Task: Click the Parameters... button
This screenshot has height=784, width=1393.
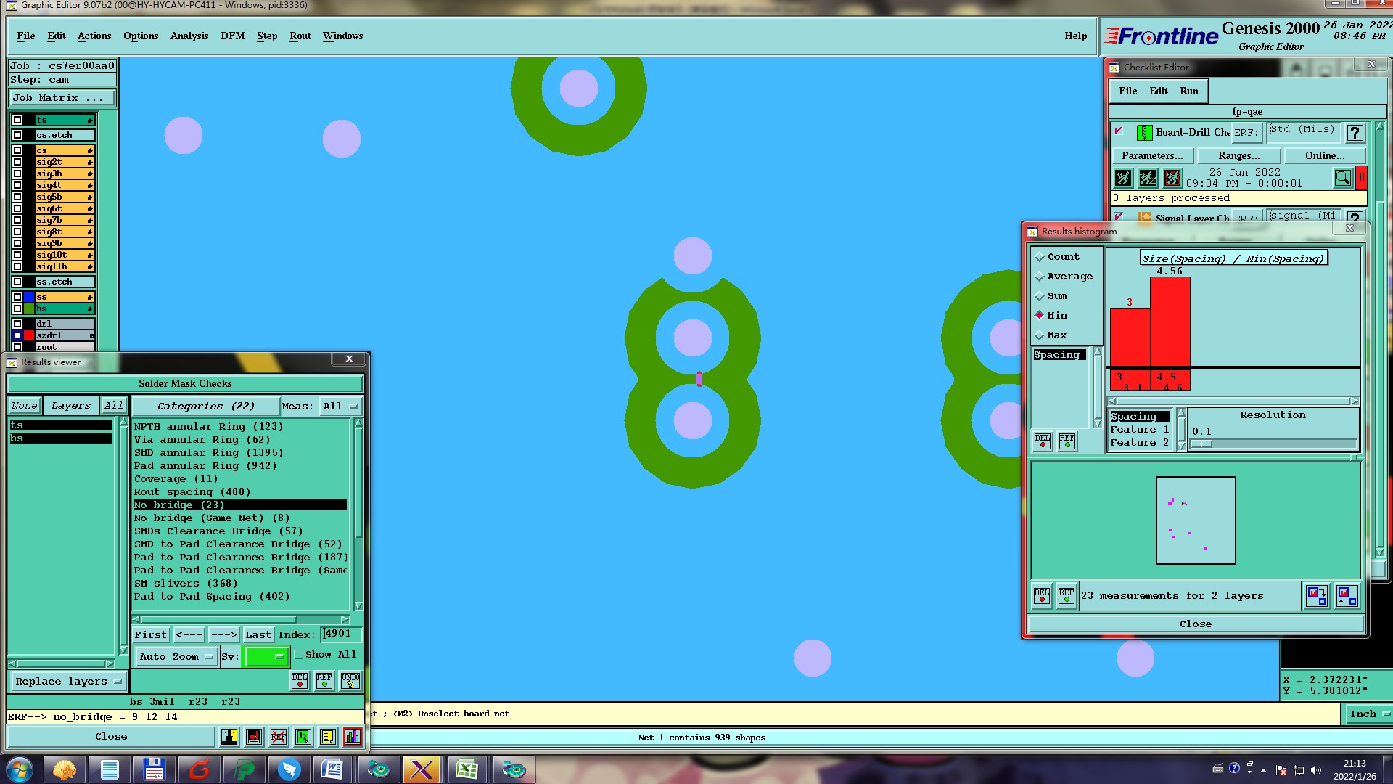Action: click(x=1151, y=155)
